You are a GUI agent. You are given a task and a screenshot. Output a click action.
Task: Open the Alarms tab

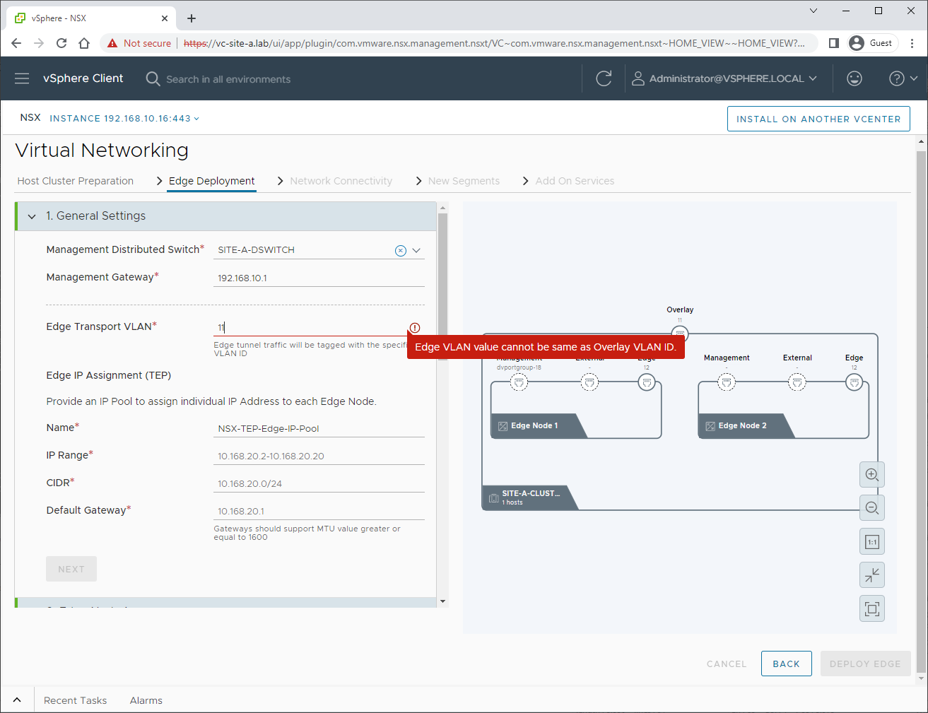click(146, 700)
